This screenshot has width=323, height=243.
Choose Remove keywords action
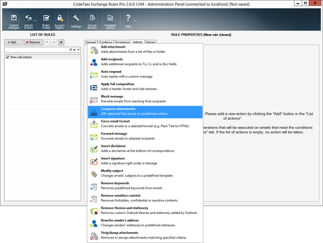pyautogui.click(x=145, y=186)
